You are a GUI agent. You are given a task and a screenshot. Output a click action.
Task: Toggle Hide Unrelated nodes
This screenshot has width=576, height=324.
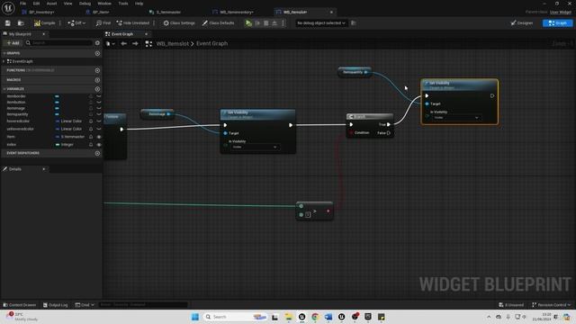(x=133, y=23)
